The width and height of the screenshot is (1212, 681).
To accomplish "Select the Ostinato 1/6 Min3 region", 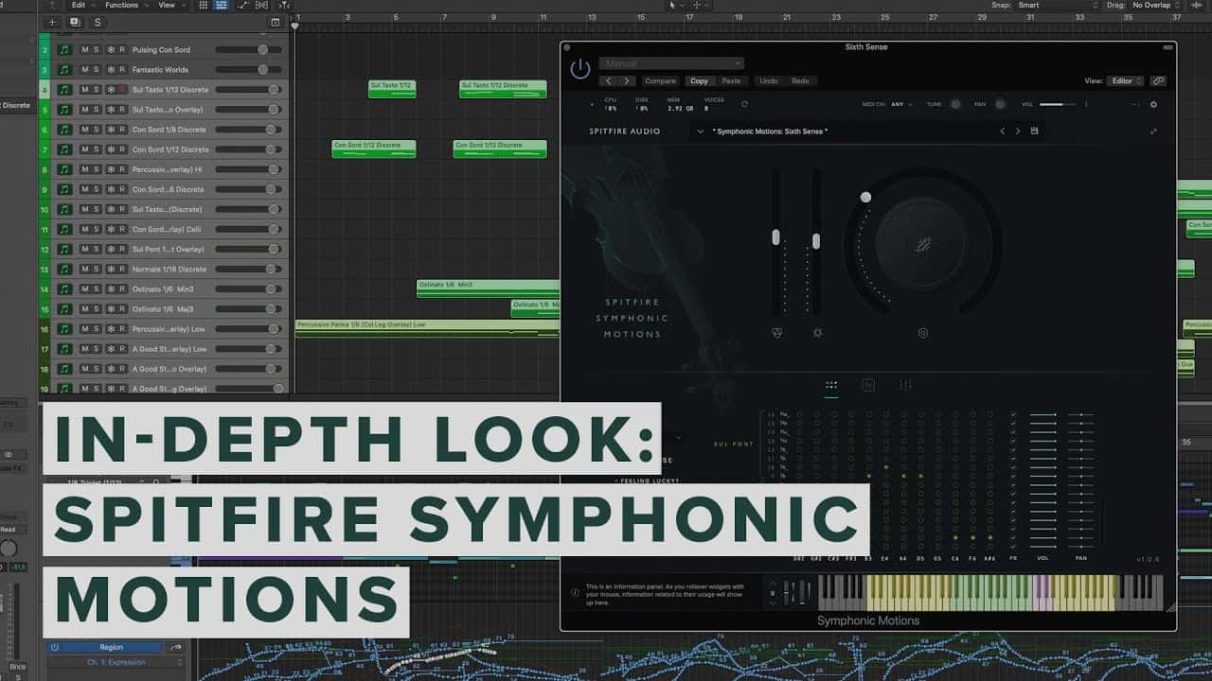I will tap(489, 288).
